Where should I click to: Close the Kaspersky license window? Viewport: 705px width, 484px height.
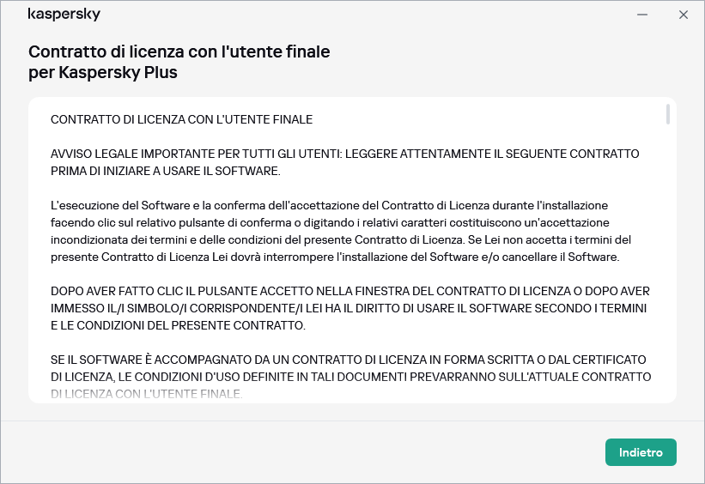(x=684, y=15)
